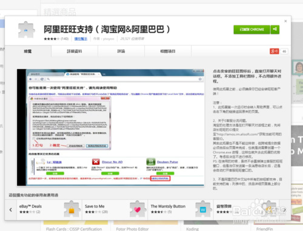Open the FriendFin item in the background store
This screenshot has height=231, width=303.
(x=265, y=229)
